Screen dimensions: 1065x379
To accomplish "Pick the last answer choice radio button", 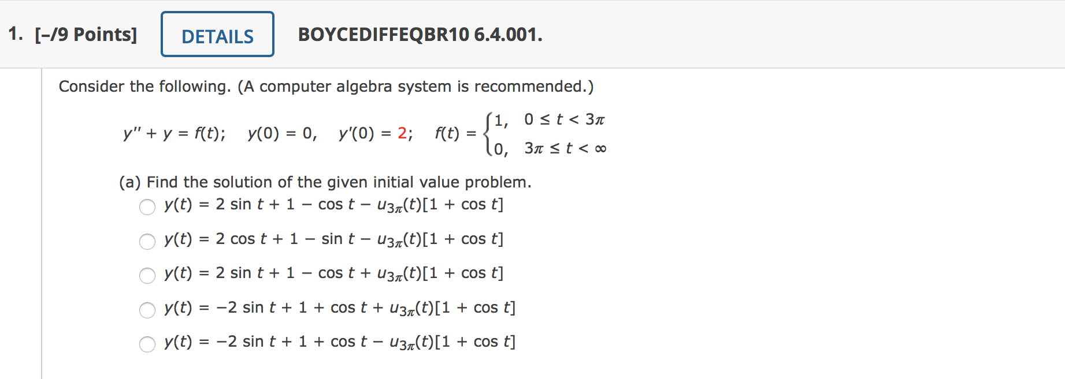I will click(x=147, y=344).
